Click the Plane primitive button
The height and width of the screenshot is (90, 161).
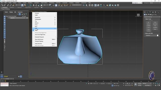click(x=155, y=29)
